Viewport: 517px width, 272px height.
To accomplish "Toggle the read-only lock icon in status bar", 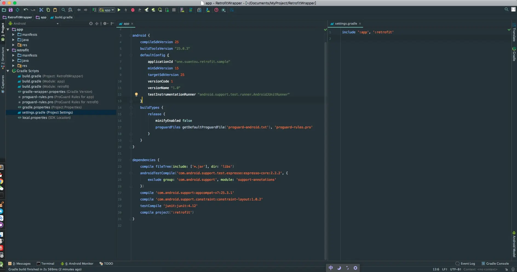I will click(x=506, y=269).
